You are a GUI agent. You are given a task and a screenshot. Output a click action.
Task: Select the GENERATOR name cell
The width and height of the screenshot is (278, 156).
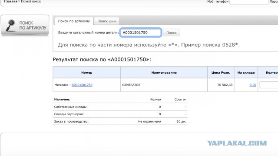click(x=164, y=85)
